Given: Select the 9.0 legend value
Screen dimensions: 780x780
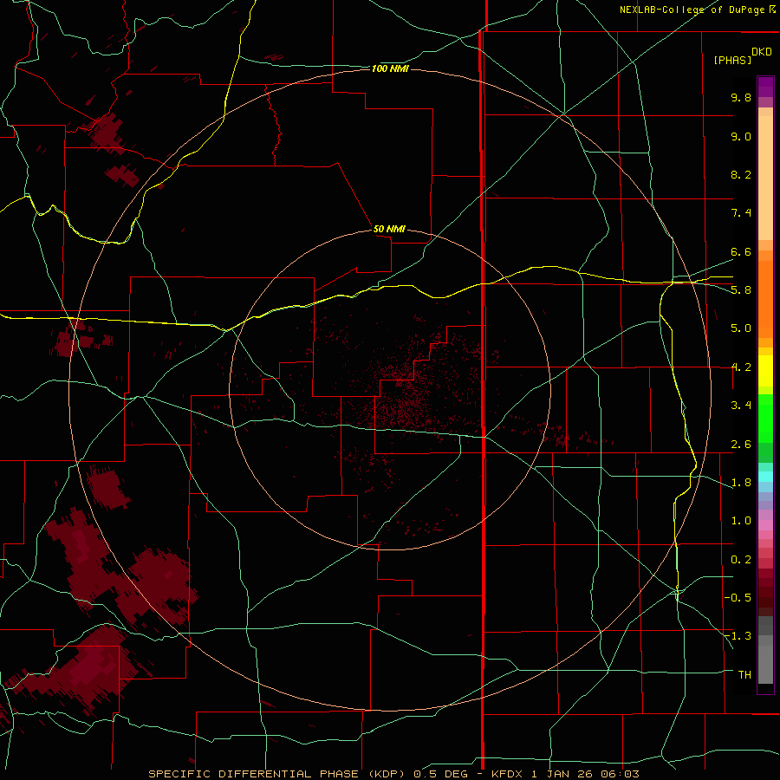Looking at the screenshot, I should (741, 136).
